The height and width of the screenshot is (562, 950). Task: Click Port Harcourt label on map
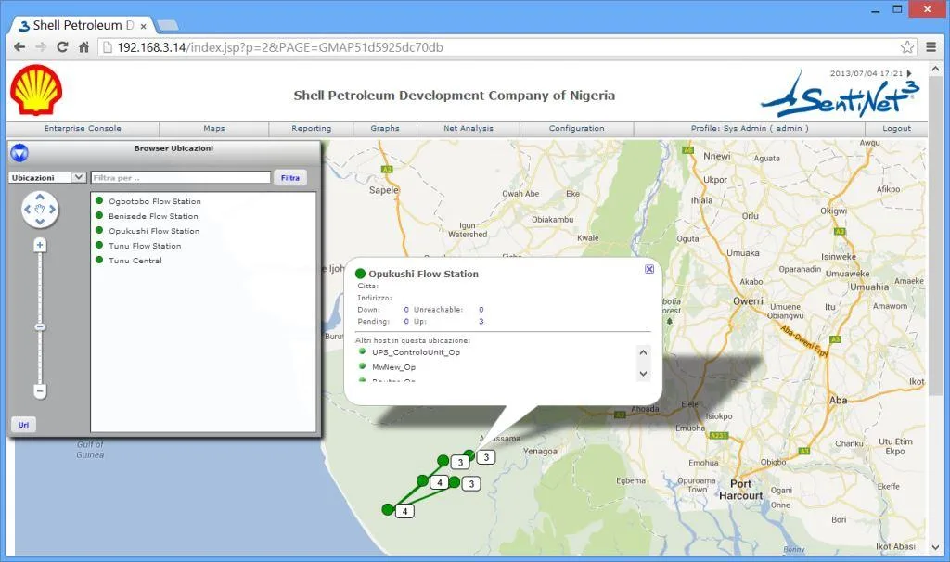[740, 490]
